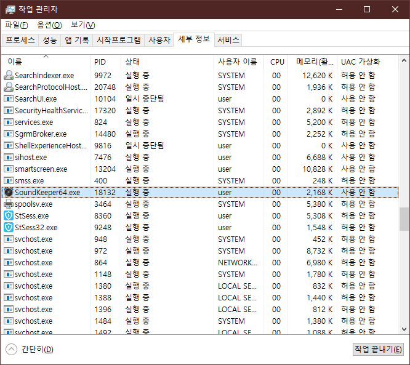The height and width of the screenshot is (365, 410).
Task: Collapse view with 간단히(D) button
Action: click(30, 350)
